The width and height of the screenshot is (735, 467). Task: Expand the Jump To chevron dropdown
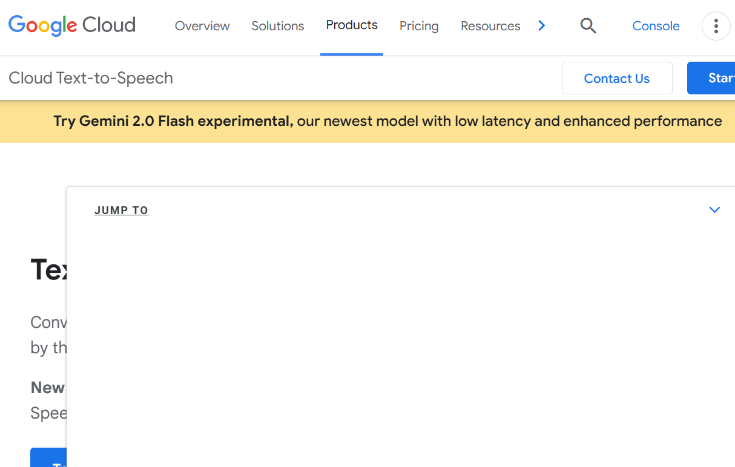[714, 210]
